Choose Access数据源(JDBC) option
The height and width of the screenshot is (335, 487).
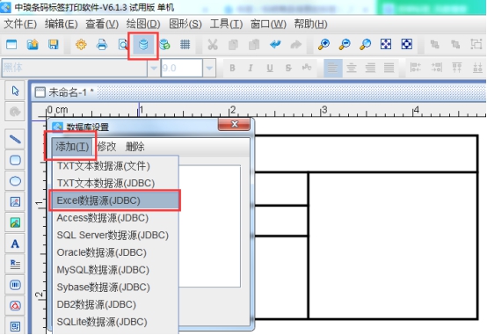pos(115,218)
